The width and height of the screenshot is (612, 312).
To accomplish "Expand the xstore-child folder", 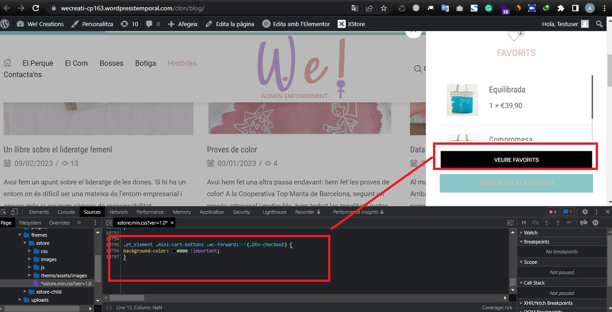I will tap(25, 291).
